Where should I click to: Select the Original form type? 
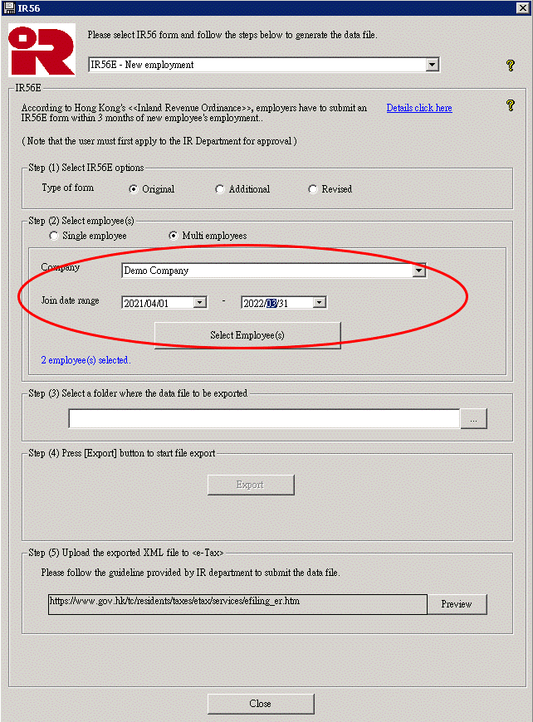click(x=134, y=189)
